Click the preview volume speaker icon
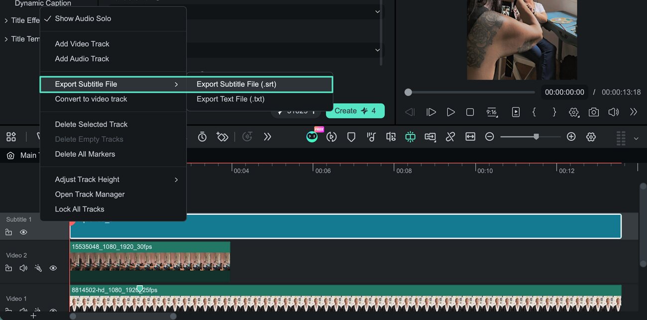The width and height of the screenshot is (647, 320). tap(614, 112)
